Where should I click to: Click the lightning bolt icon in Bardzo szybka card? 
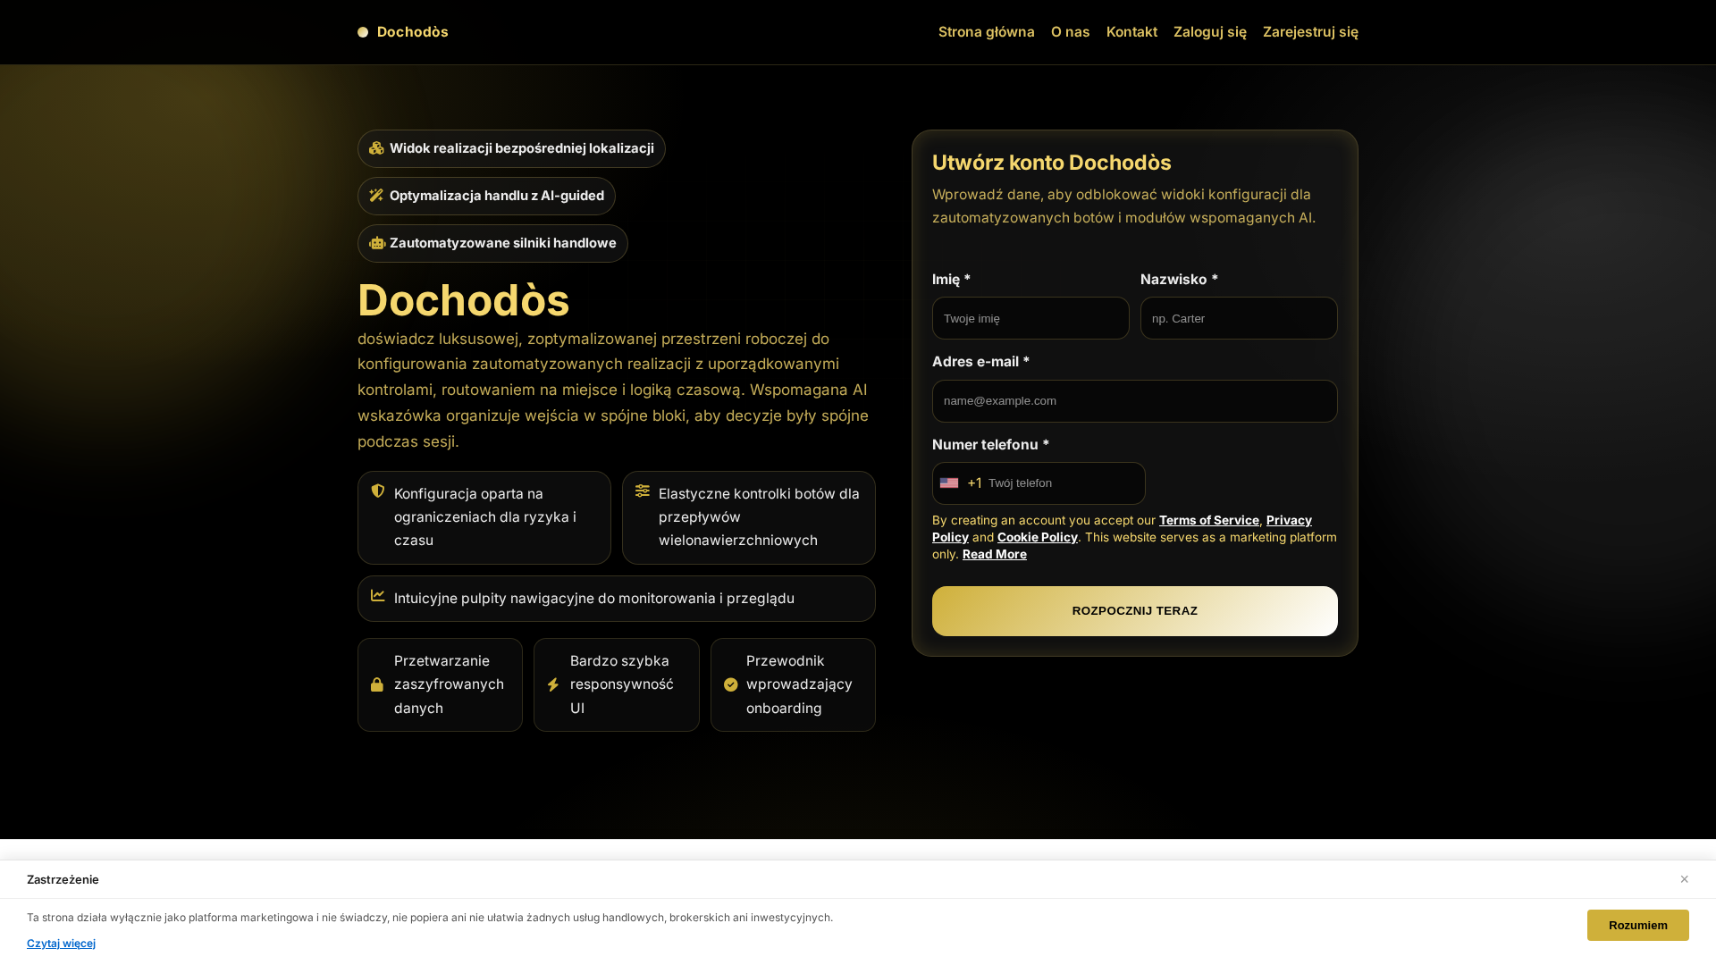point(553,684)
